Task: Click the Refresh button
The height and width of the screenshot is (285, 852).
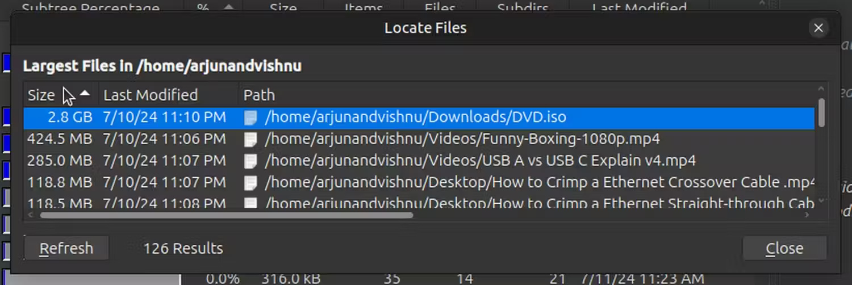Action: 66,249
